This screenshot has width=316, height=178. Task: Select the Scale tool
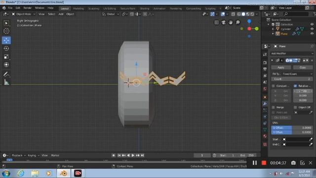[6, 56]
